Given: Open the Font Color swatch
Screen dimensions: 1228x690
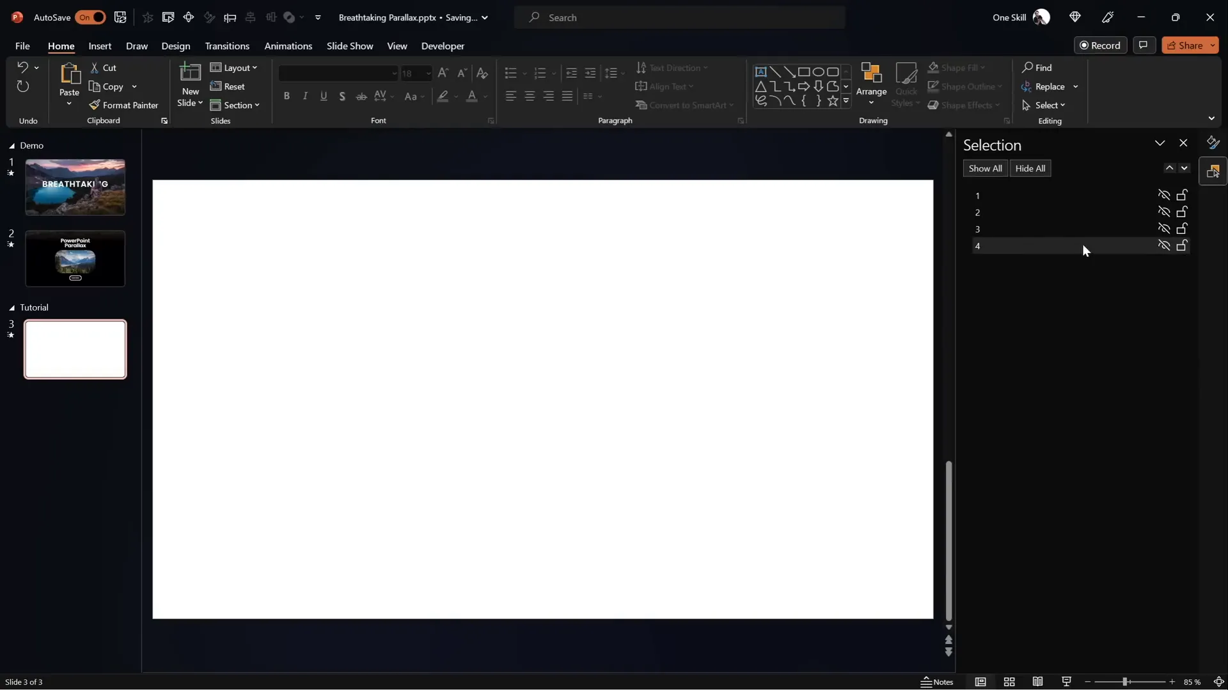Looking at the screenshot, I should 473,96.
